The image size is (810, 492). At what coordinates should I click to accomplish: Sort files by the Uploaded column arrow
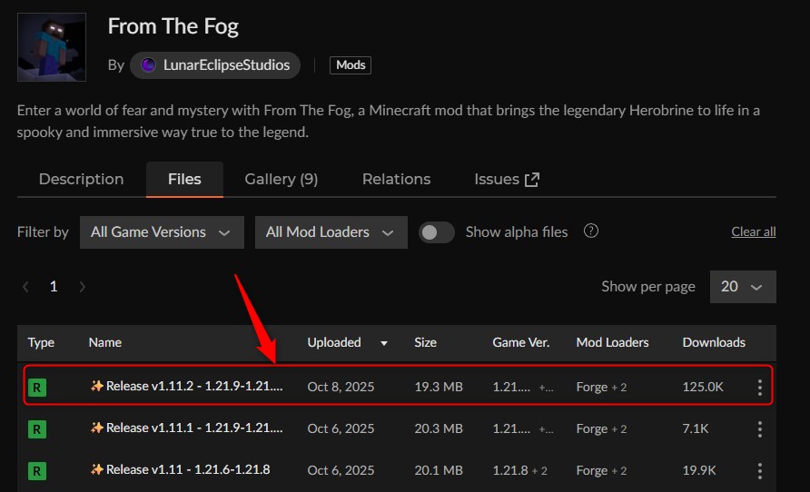[x=384, y=343]
